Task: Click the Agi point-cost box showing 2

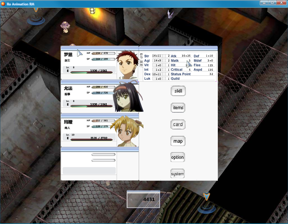Action: tap(168, 60)
